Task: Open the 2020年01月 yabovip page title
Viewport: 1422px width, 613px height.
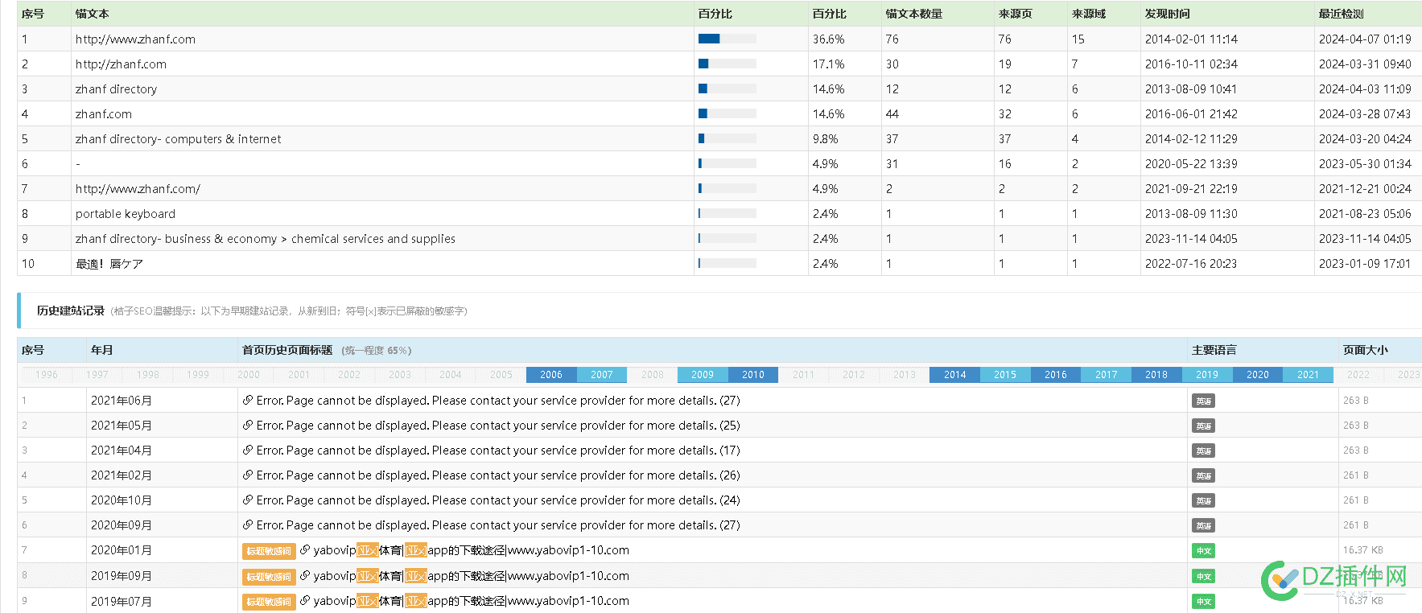Action: [472, 550]
